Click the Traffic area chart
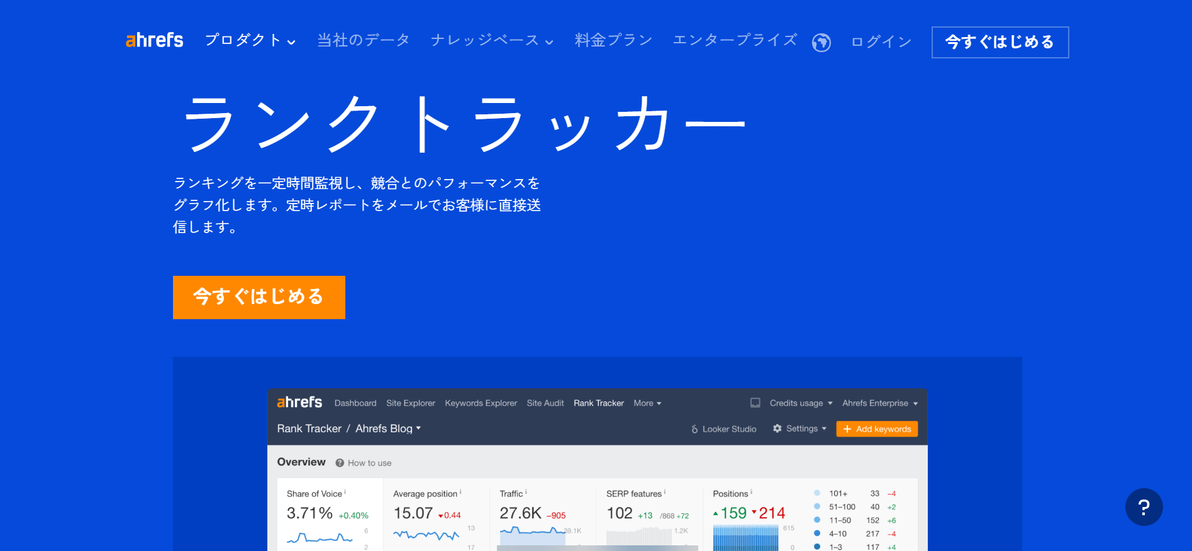 point(533,538)
